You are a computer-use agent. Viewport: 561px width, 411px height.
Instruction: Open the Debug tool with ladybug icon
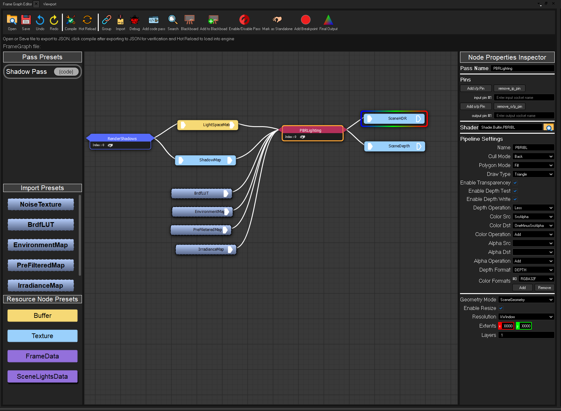point(135,20)
